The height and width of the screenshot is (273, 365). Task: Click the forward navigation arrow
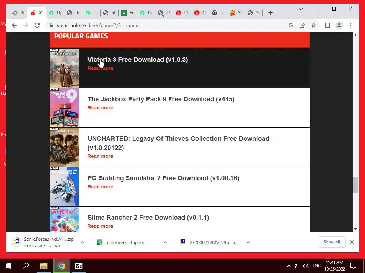[x=26, y=25]
